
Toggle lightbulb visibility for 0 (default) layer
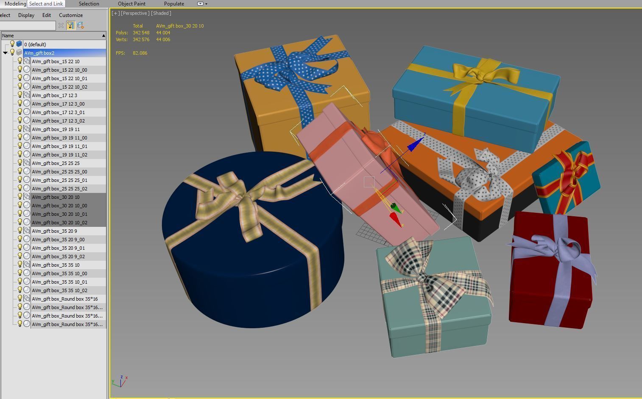point(12,44)
